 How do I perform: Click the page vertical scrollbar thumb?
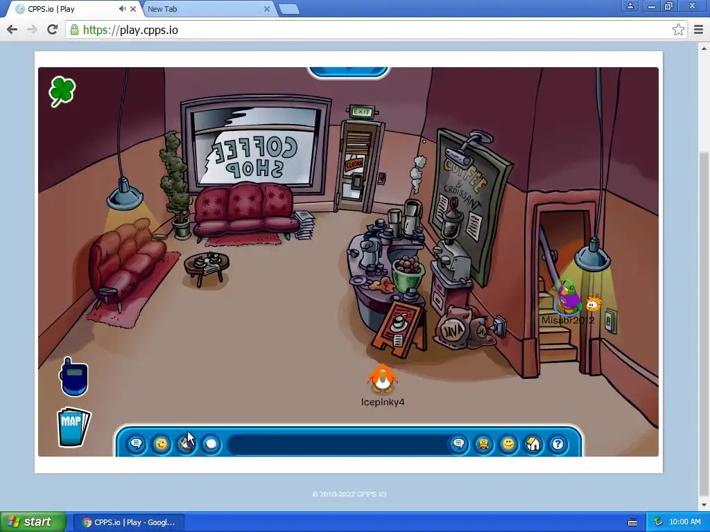704,323
